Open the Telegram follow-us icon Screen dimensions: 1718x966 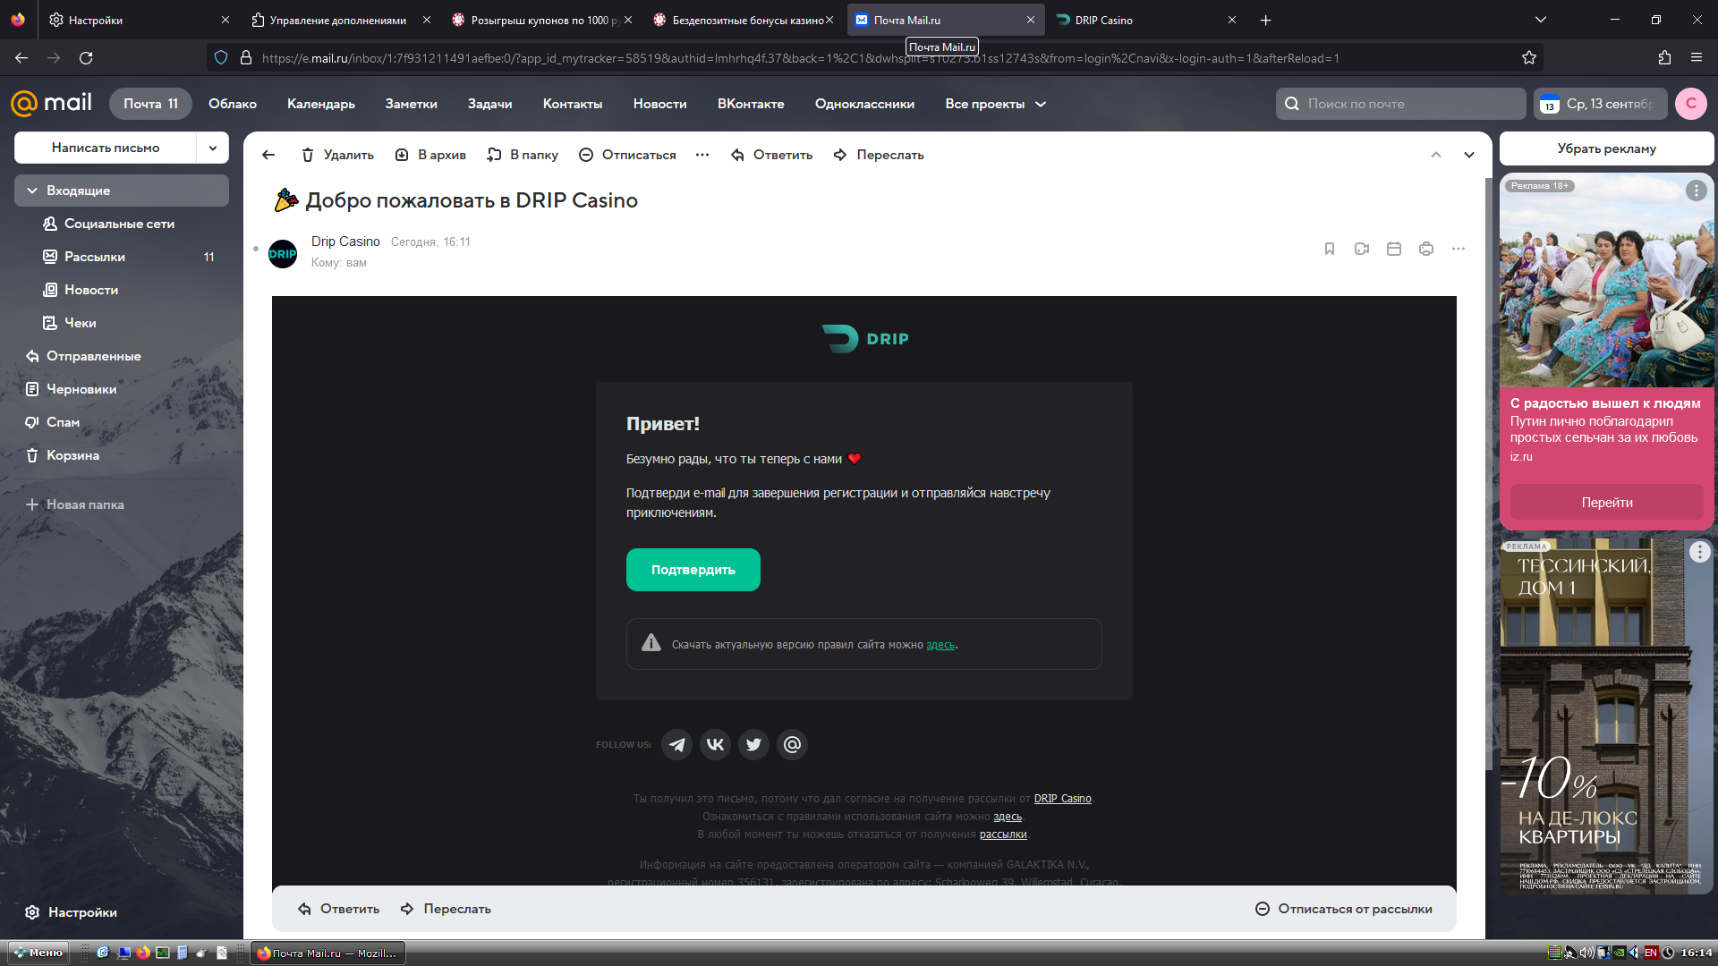pyautogui.click(x=676, y=744)
